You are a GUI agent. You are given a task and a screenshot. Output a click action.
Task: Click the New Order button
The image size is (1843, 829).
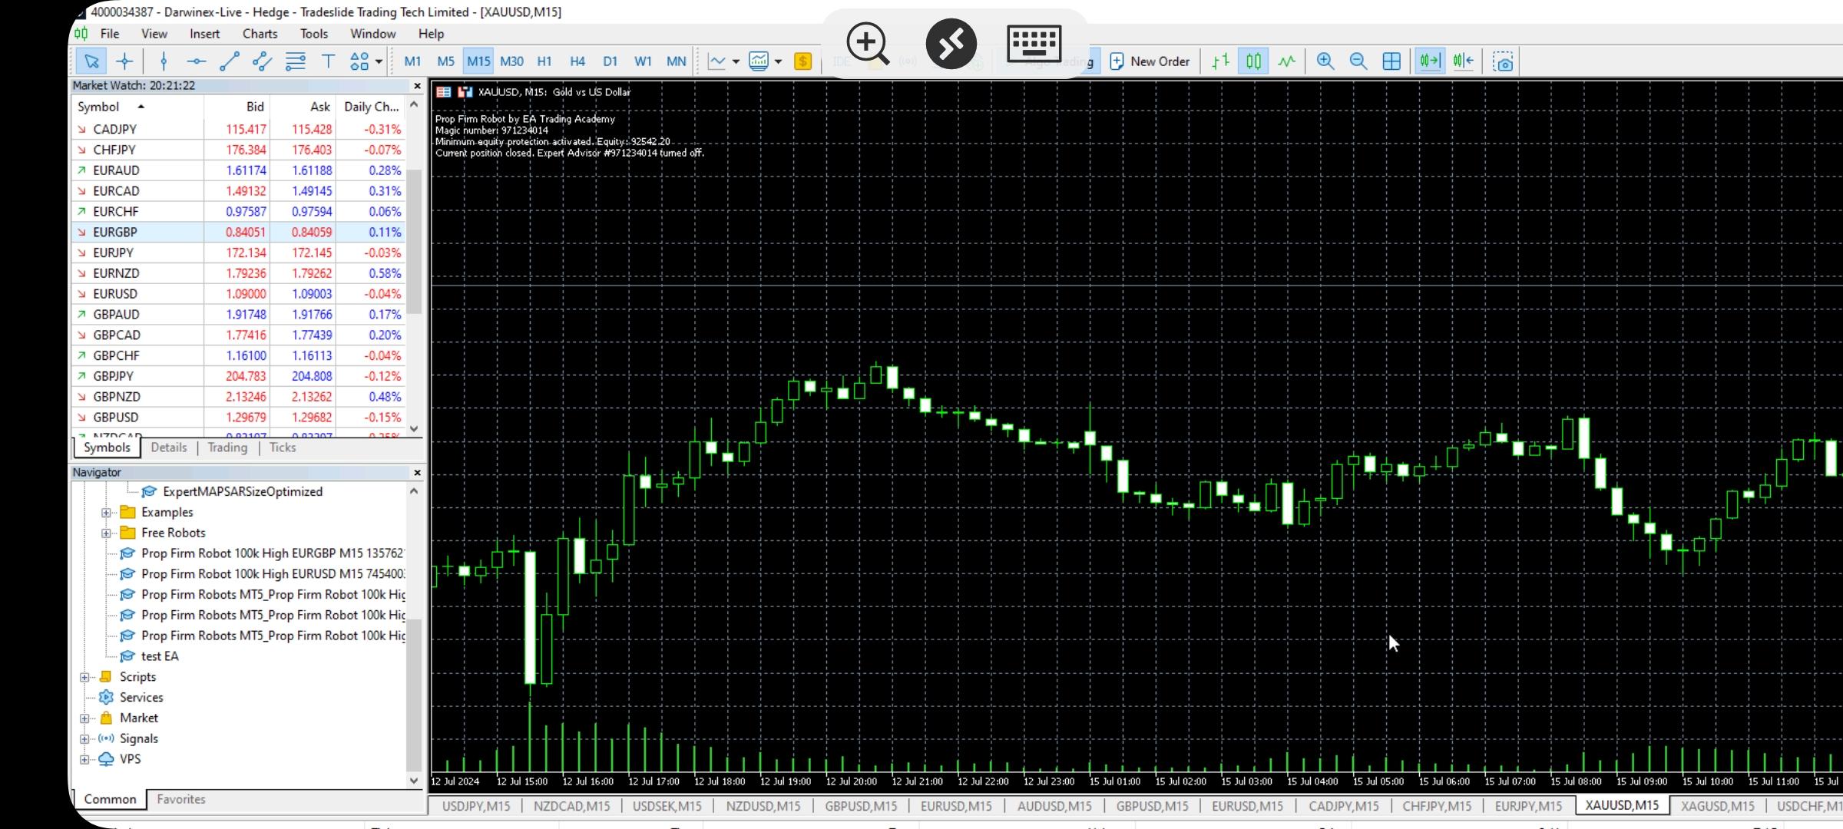(x=1150, y=61)
